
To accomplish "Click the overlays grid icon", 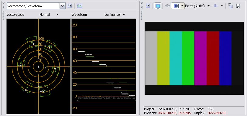I will [215, 6].
